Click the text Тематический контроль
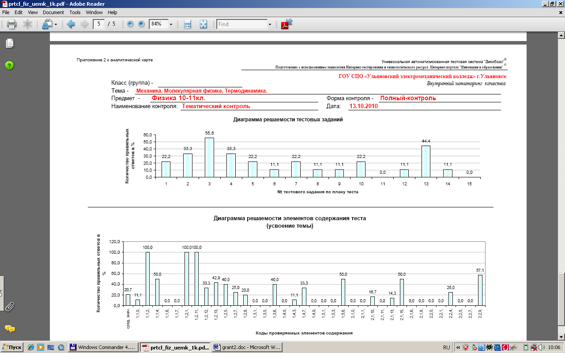The height and width of the screenshot is (353, 565). click(x=216, y=106)
